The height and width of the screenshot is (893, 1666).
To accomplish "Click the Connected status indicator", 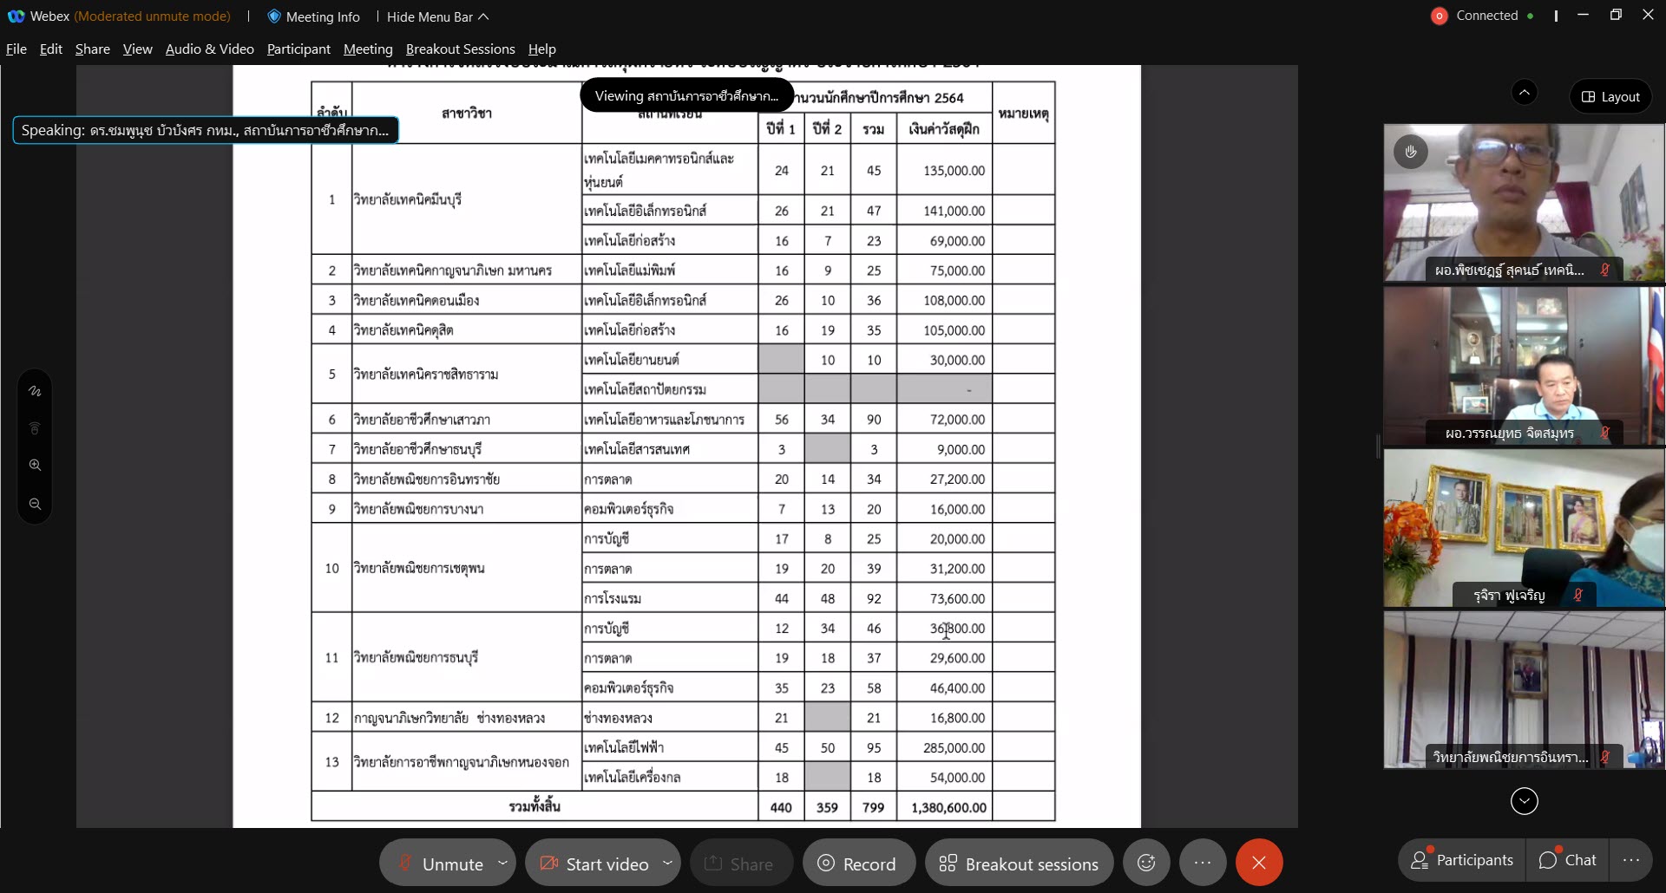I will (1486, 16).
